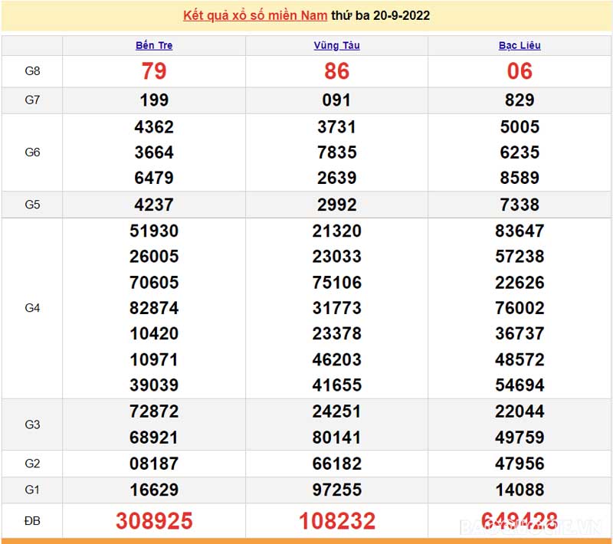Viewport: 613px width, 544px height.
Task: Click G4 number 41655
Action: click(336, 385)
